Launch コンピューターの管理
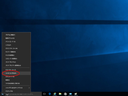Screen dimensions: 128x96 pyautogui.click(x=16, y=59)
